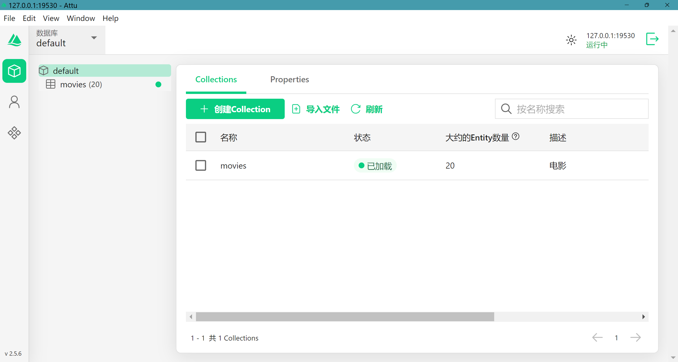Click the green loaded status dot beside movies
This screenshot has width=678, height=362.
[x=158, y=84]
